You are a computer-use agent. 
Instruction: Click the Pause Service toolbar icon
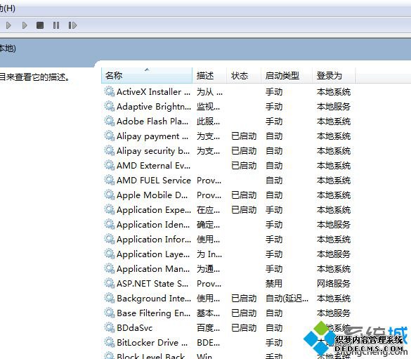(x=56, y=25)
